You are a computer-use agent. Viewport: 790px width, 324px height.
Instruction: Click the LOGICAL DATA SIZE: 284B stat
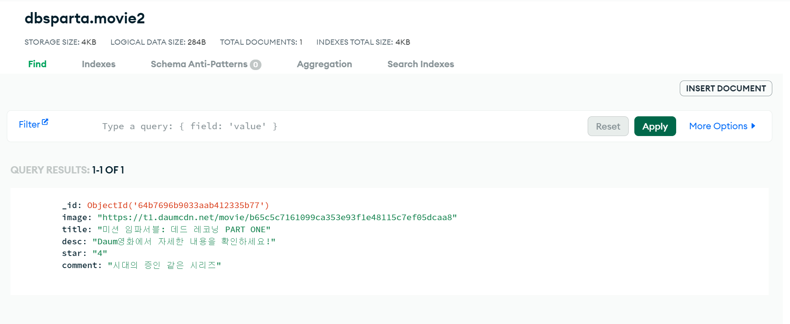(158, 42)
